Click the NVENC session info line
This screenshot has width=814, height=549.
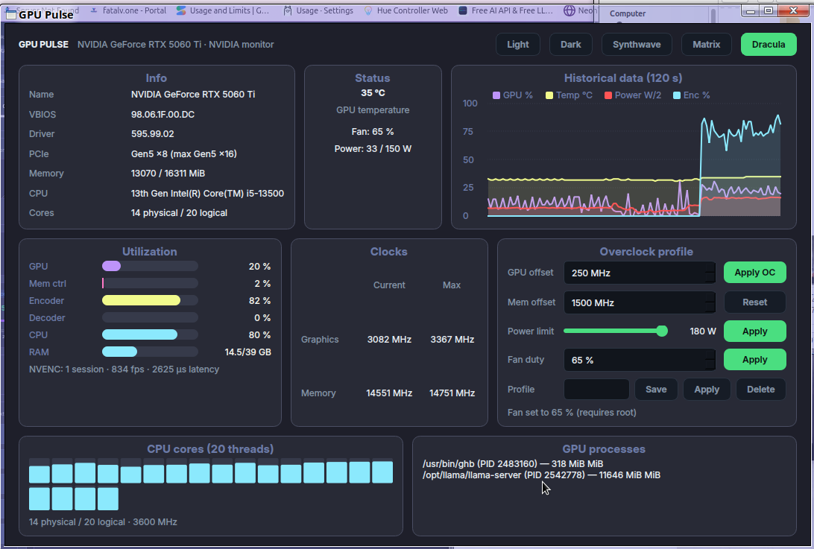[124, 369]
